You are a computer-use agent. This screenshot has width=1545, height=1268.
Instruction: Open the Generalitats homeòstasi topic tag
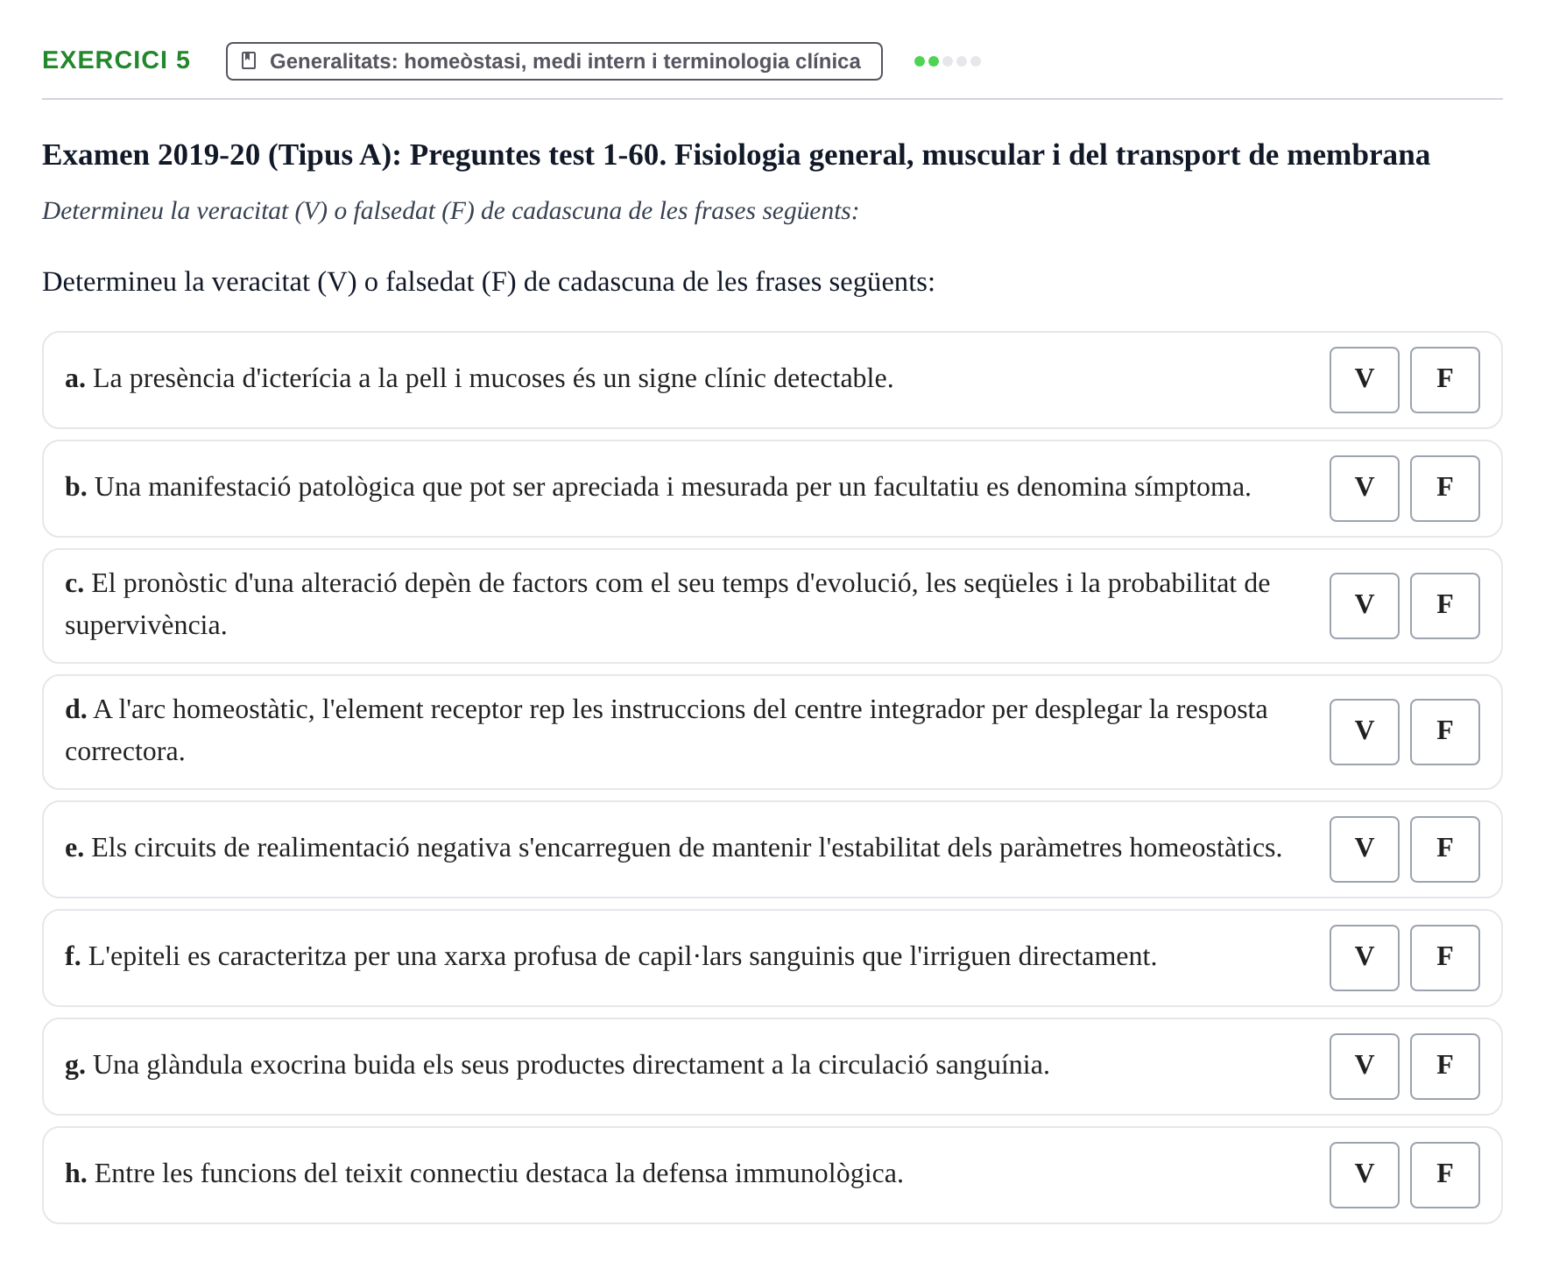(x=554, y=61)
